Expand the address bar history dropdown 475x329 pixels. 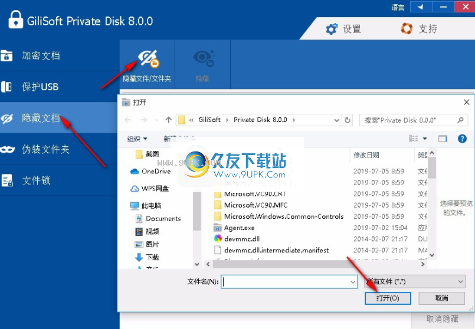click(336, 120)
